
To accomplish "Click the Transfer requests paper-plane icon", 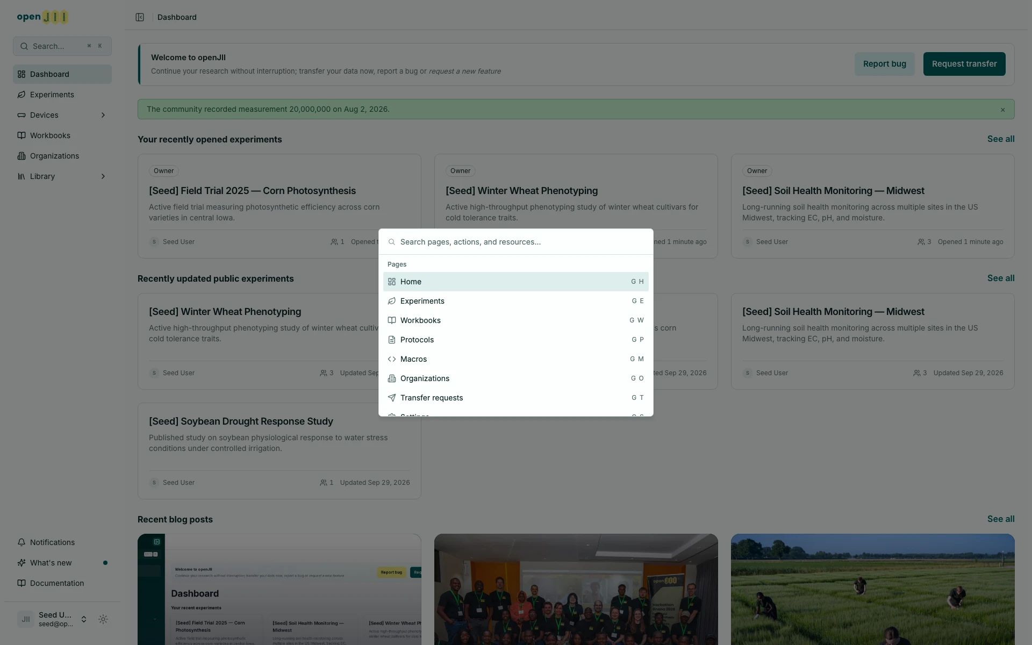I will click(392, 398).
